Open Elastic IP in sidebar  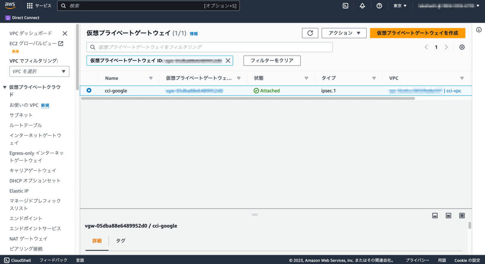(19, 191)
